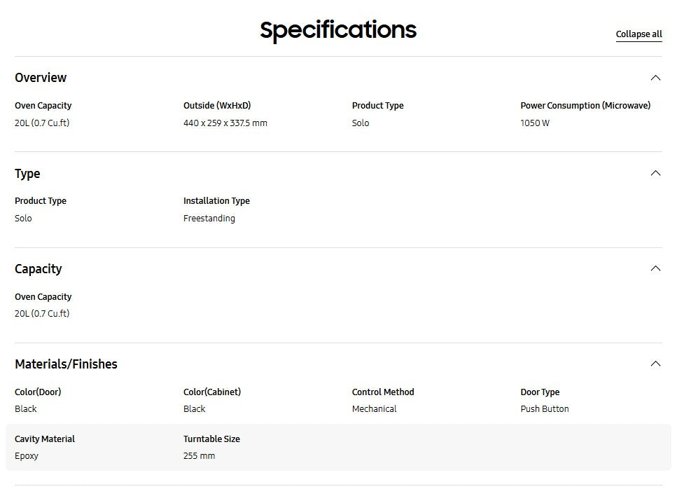Viewport: 684px width, 489px height.
Task: Collapse the Capacity section chevron
Action: coord(655,268)
